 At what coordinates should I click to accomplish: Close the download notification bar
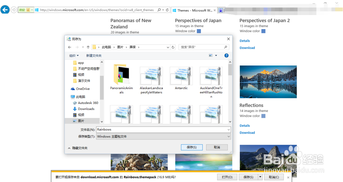click(x=288, y=178)
